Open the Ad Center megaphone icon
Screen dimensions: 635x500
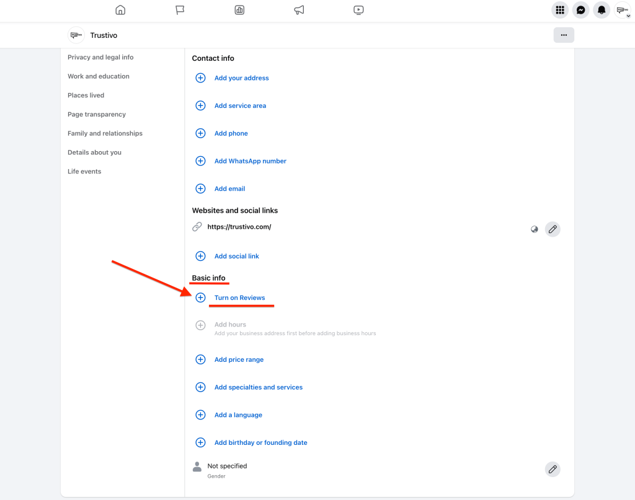tap(299, 10)
